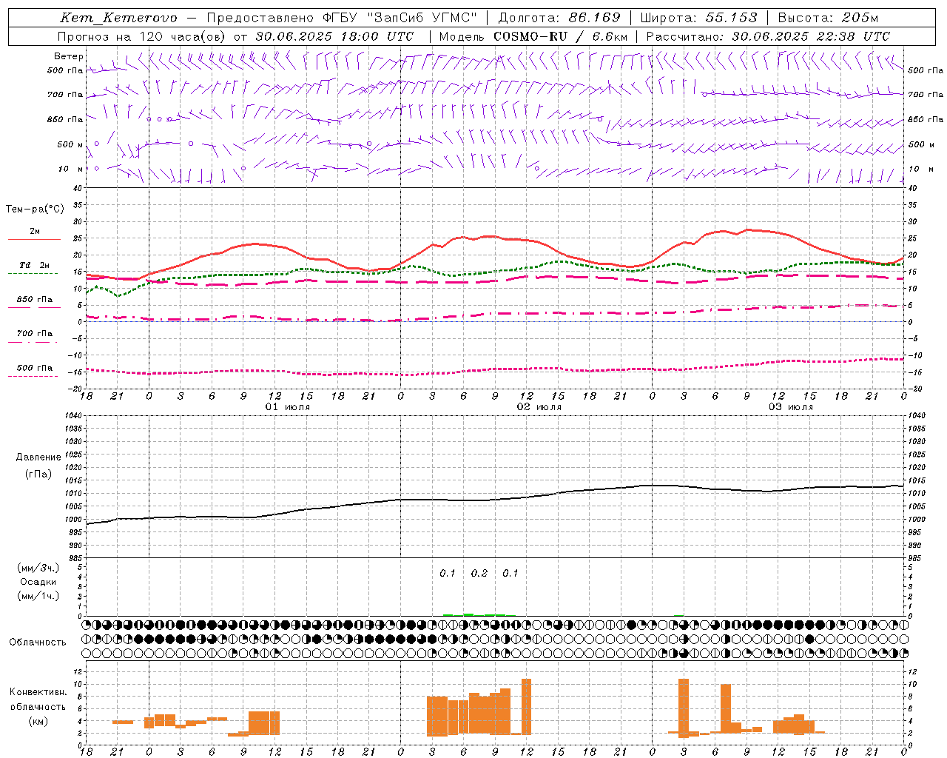
Task: Click the elevation text Высота: 205м
Action: (x=829, y=18)
